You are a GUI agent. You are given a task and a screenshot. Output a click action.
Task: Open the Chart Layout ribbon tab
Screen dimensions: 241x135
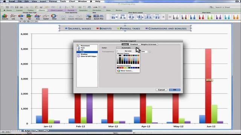point(56,10)
